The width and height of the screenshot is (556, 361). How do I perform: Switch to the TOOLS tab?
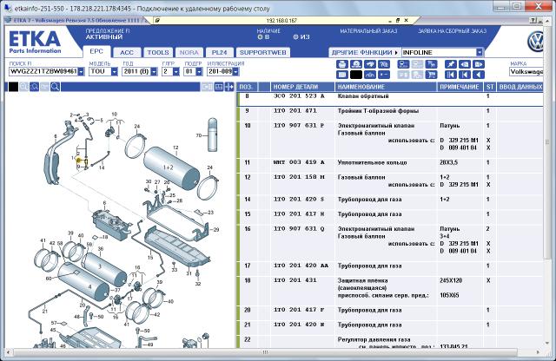pyautogui.click(x=158, y=52)
